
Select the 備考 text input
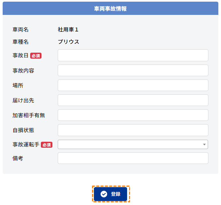pos(133,158)
